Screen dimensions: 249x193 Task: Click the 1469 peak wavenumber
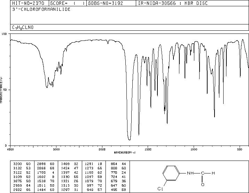tap(65, 164)
